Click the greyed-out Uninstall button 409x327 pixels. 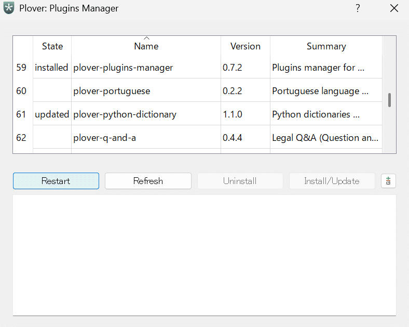pos(240,181)
